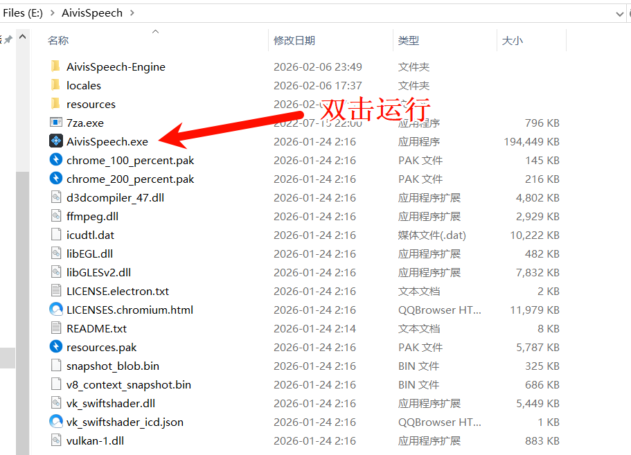Select the AivisSpeech-Engine folder icon
Viewport: 631px width, 455px height.
(56, 66)
